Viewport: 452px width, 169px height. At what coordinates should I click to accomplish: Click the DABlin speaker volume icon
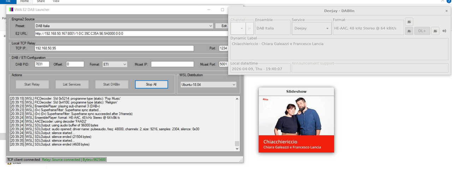(444, 31)
